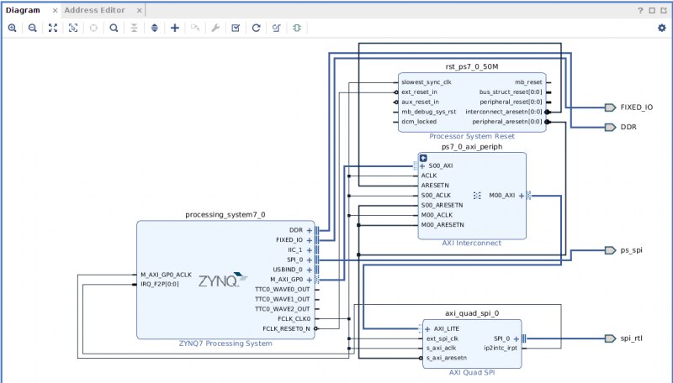Switch to the Address Editor tab
Viewport: 673px width, 383px height.
click(x=94, y=10)
